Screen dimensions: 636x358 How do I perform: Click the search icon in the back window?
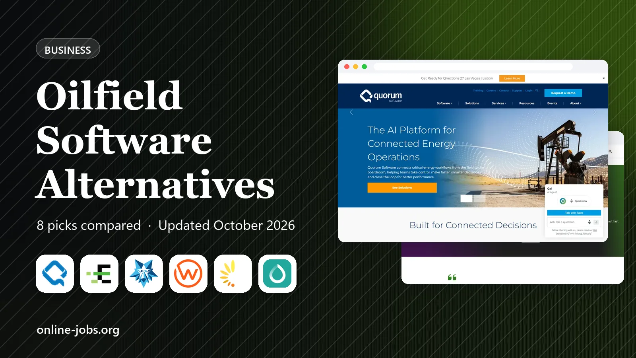click(x=610, y=151)
